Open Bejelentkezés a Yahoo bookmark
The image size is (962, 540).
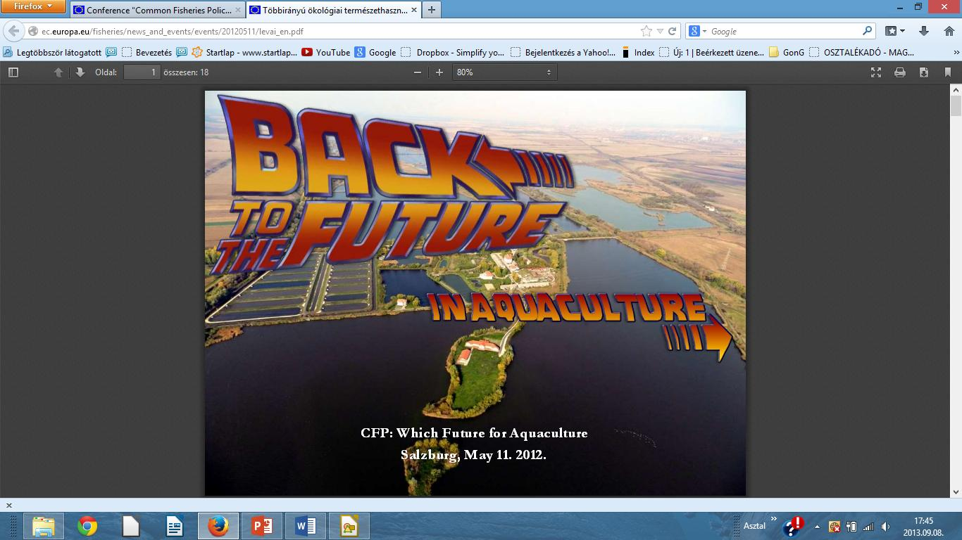click(x=563, y=52)
